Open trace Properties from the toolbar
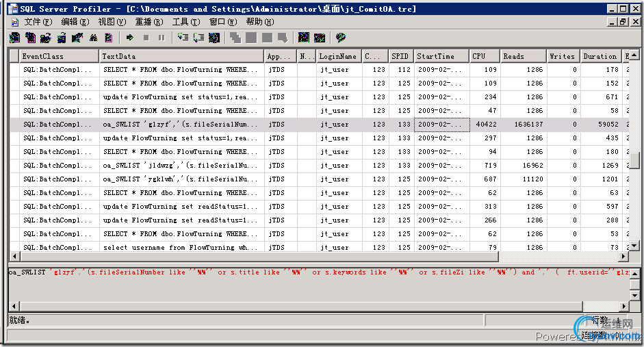The image size is (644, 347). (x=77, y=38)
